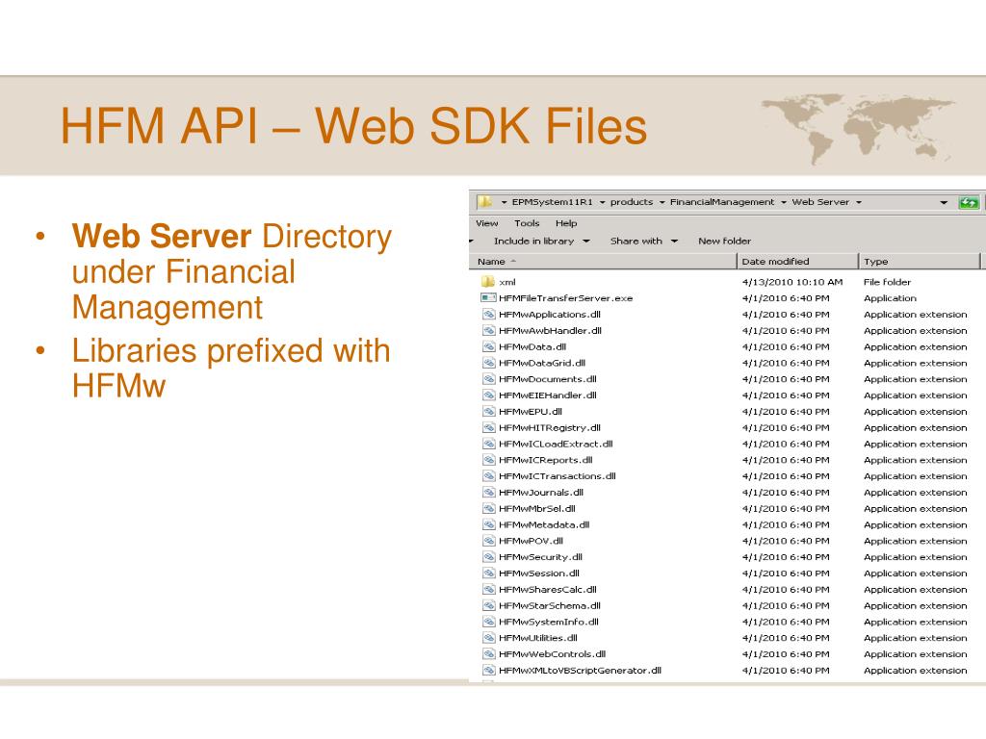Click the HFMwJournals.dll file name
Screen dimensions: 986x739
[x=541, y=492]
